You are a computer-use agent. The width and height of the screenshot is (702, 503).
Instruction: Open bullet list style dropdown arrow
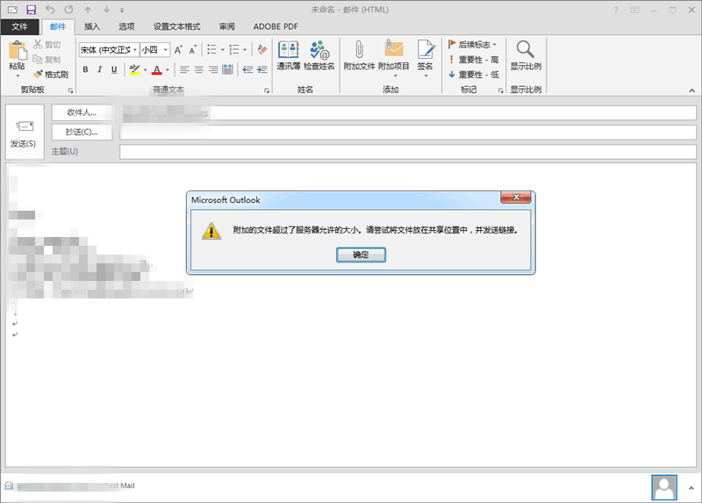223,50
